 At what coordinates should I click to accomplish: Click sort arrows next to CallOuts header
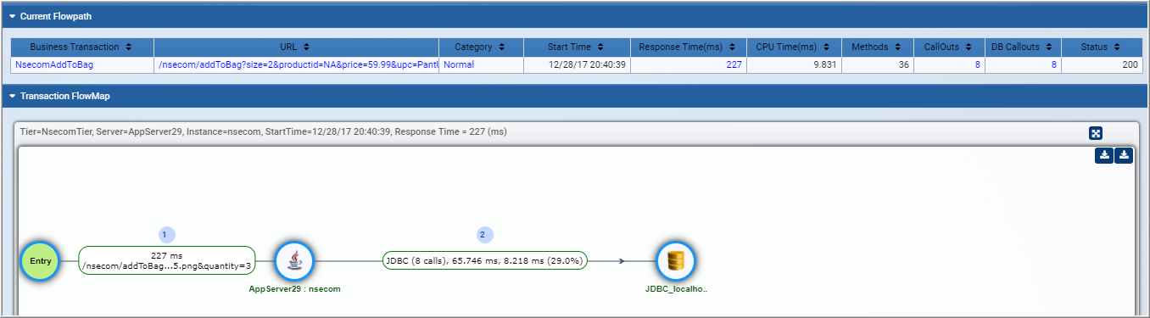click(969, 47)
